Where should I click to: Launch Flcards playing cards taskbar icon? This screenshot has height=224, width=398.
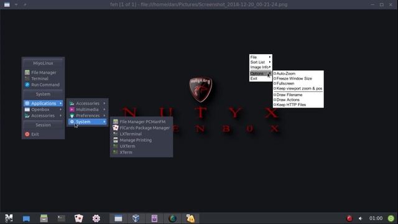pyautogui.click(x=79, y=218)
